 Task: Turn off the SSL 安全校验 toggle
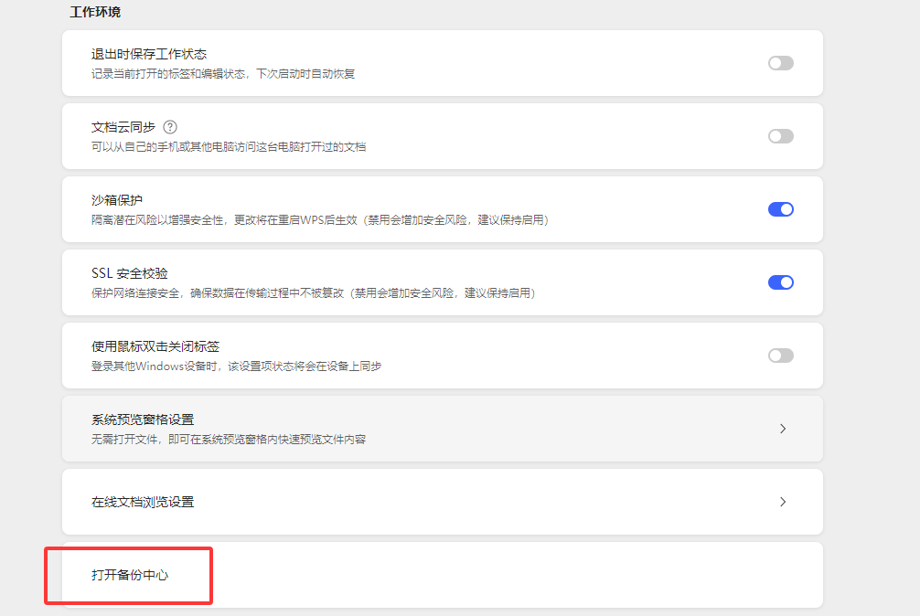pyautogui.click(x=780, y=281)
